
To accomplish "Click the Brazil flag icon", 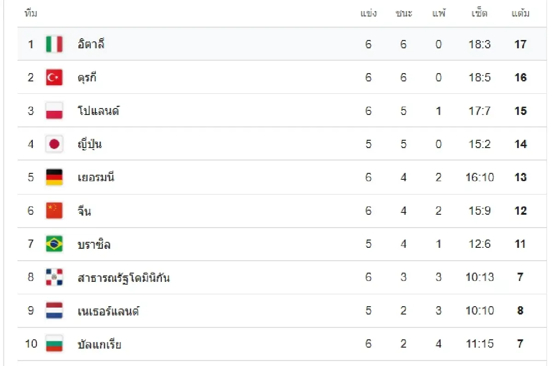I will pyautogui.click(x=54, y=244).
